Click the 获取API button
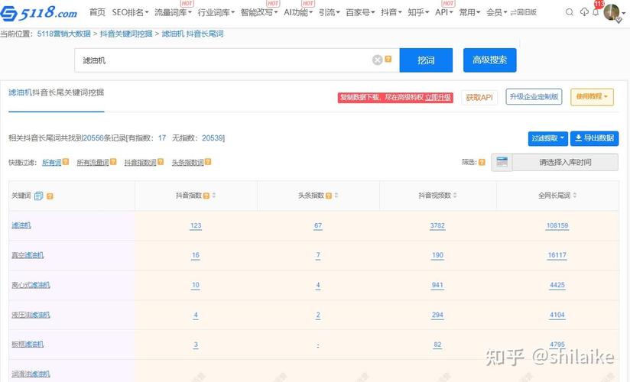 [479, 97]
